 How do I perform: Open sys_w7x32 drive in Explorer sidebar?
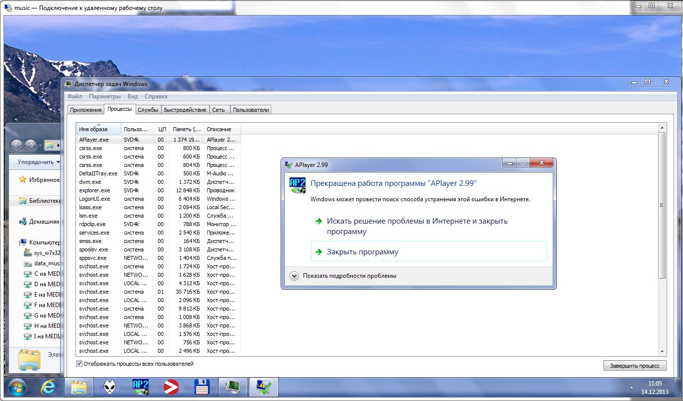42,253
